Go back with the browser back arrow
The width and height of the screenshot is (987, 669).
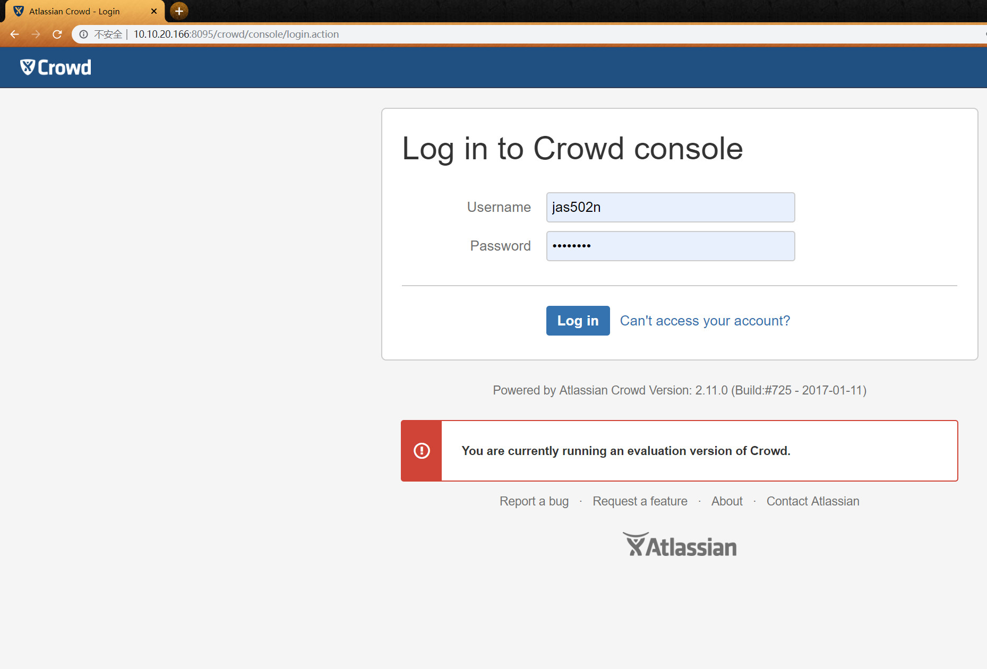pyautogui.click(x=14, y=34)
